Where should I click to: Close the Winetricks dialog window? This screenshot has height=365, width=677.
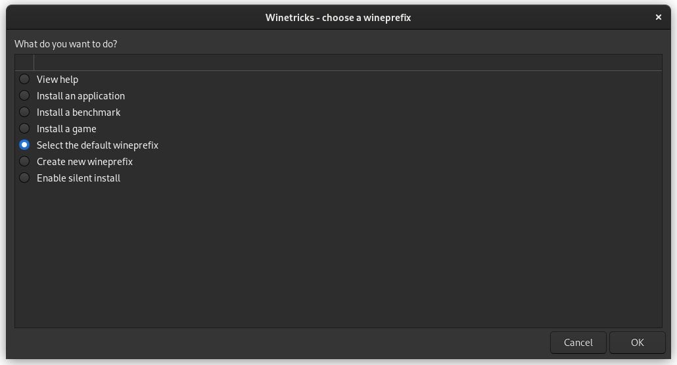[x=659, y=18]
